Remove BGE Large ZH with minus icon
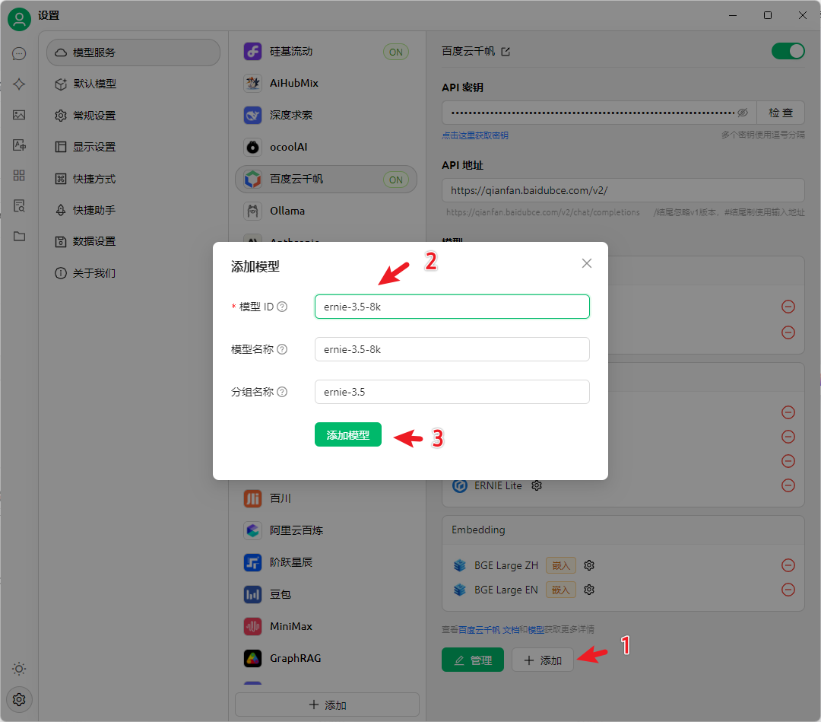Screen dimensions: 821x722 coord(788,565)
